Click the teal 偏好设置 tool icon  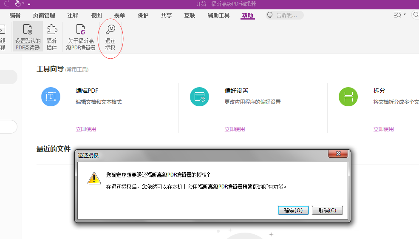tap(199, 97)
